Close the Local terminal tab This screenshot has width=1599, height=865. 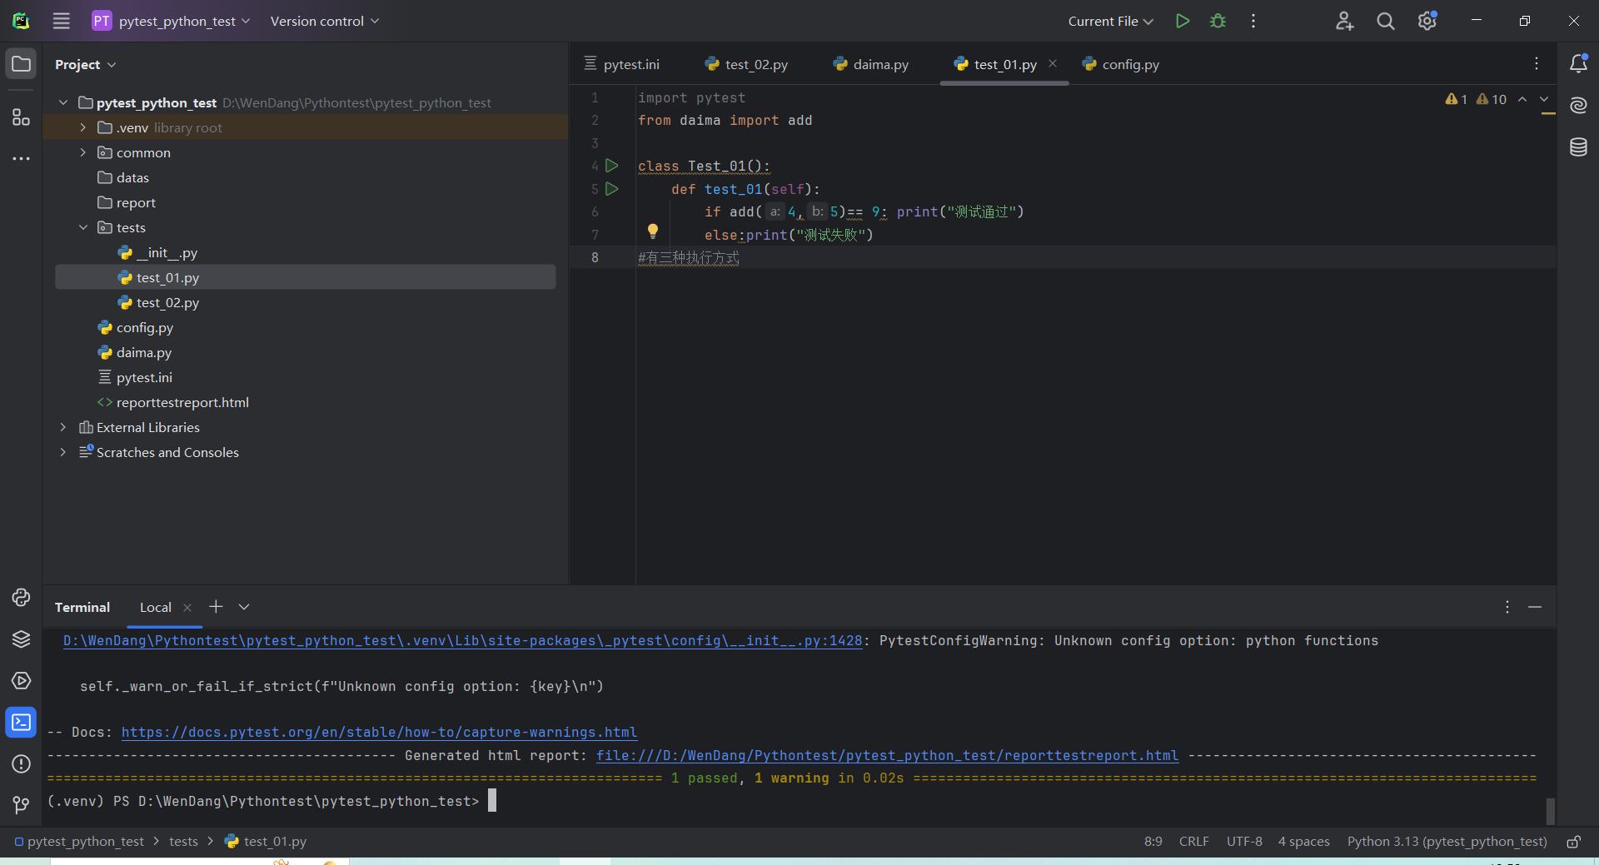coord(187,608)
